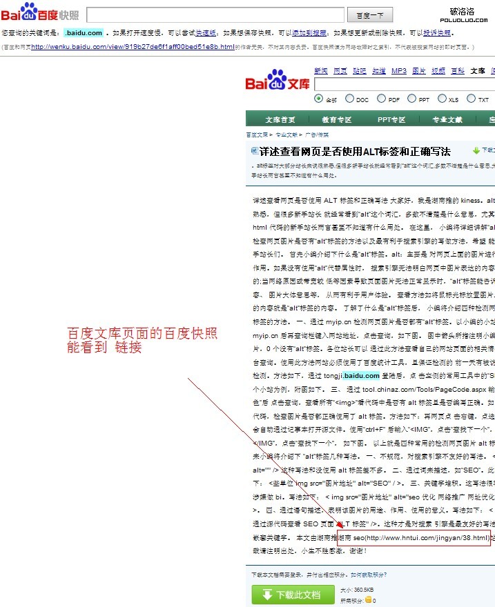Click the Baidu 快照 logo at top left

coord(40,14)
